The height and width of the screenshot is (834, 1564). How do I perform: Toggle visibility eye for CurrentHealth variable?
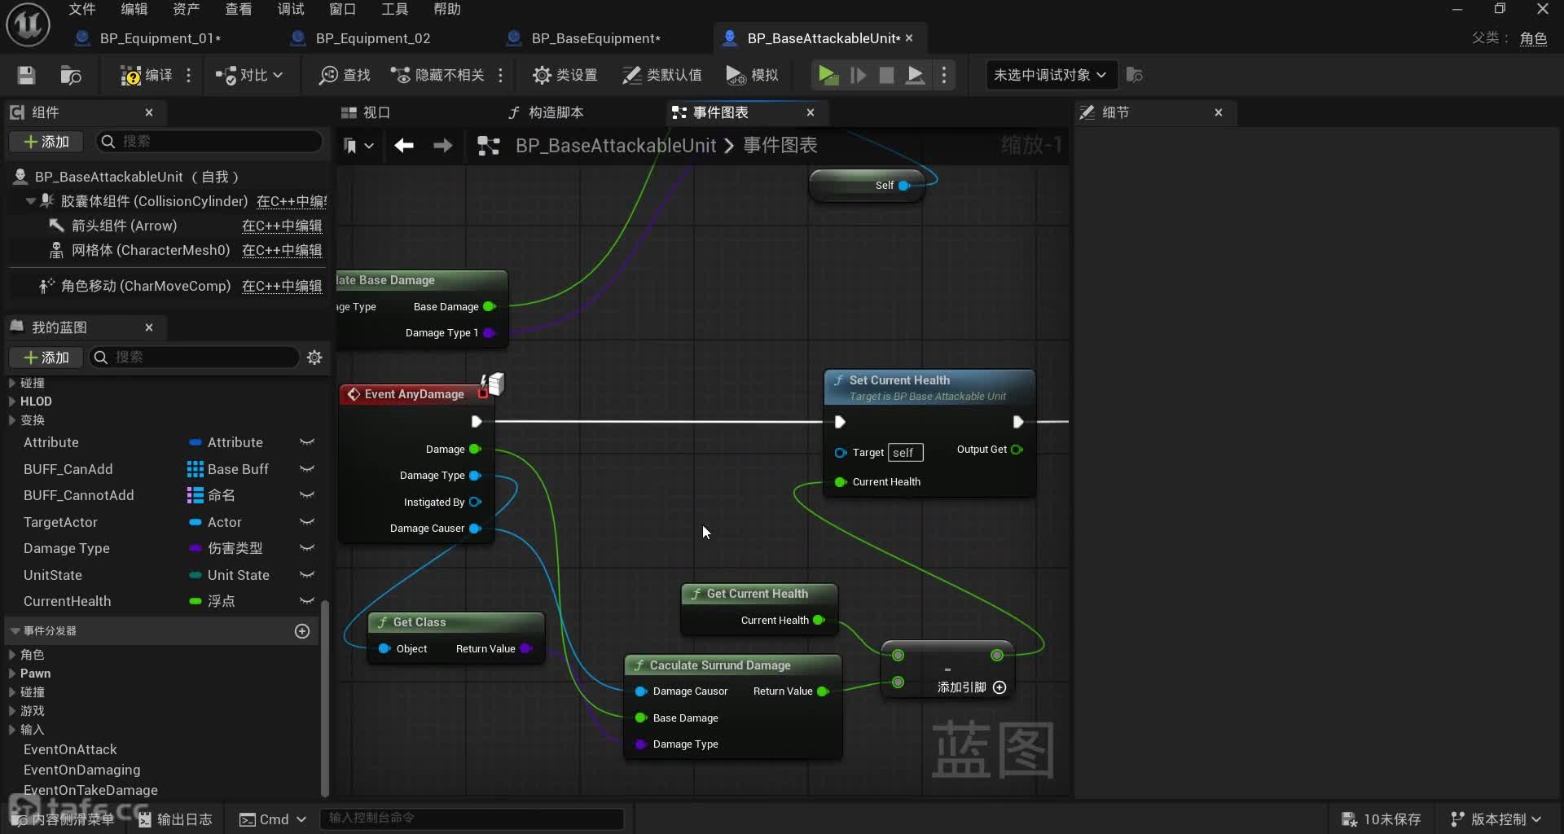tap(307, 601)
